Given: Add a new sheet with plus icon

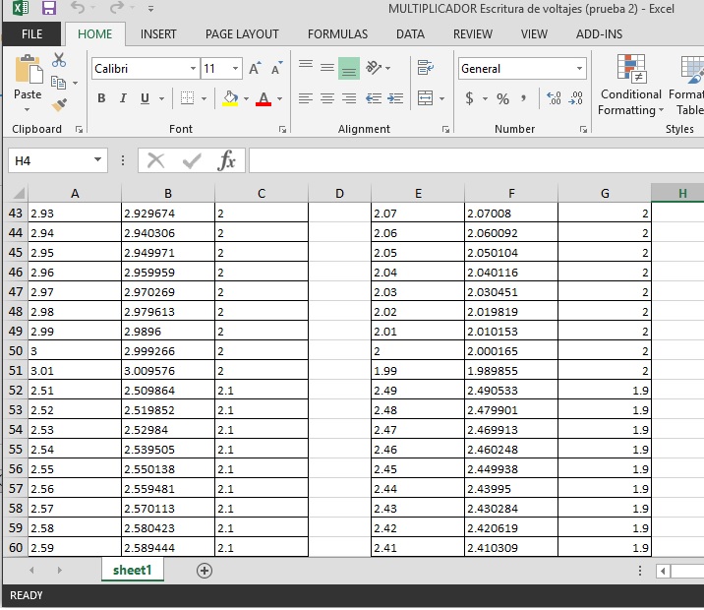Looking at the screenshot, I should 205,571.
